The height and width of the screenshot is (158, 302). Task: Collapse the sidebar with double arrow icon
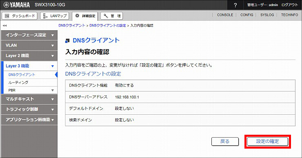click(x=4, y=25)
